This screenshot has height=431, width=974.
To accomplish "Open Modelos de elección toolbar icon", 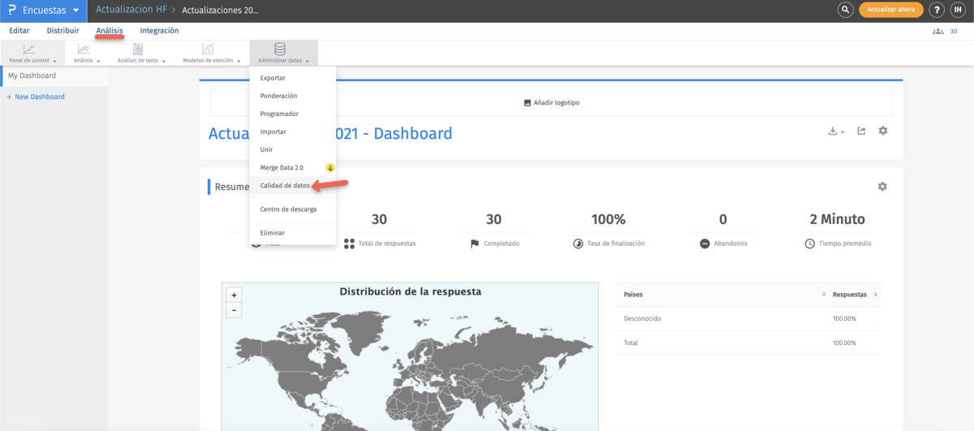I will point(208,49).
